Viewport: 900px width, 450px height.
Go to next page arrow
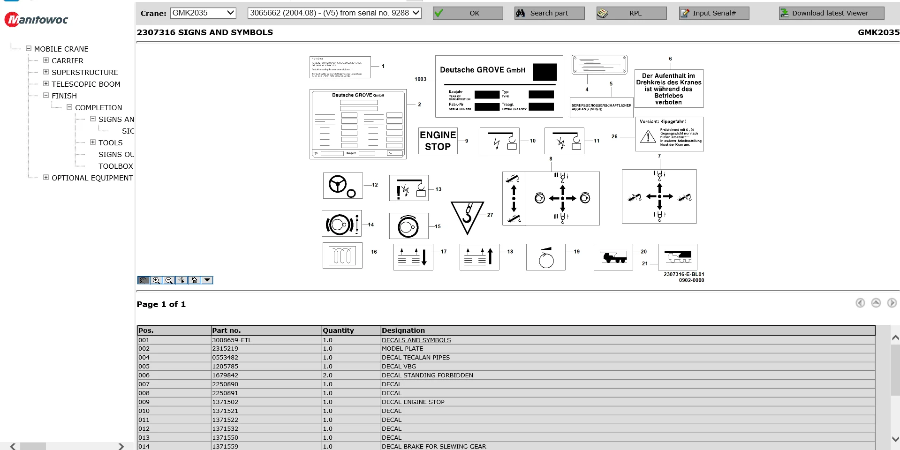[892, 303]
